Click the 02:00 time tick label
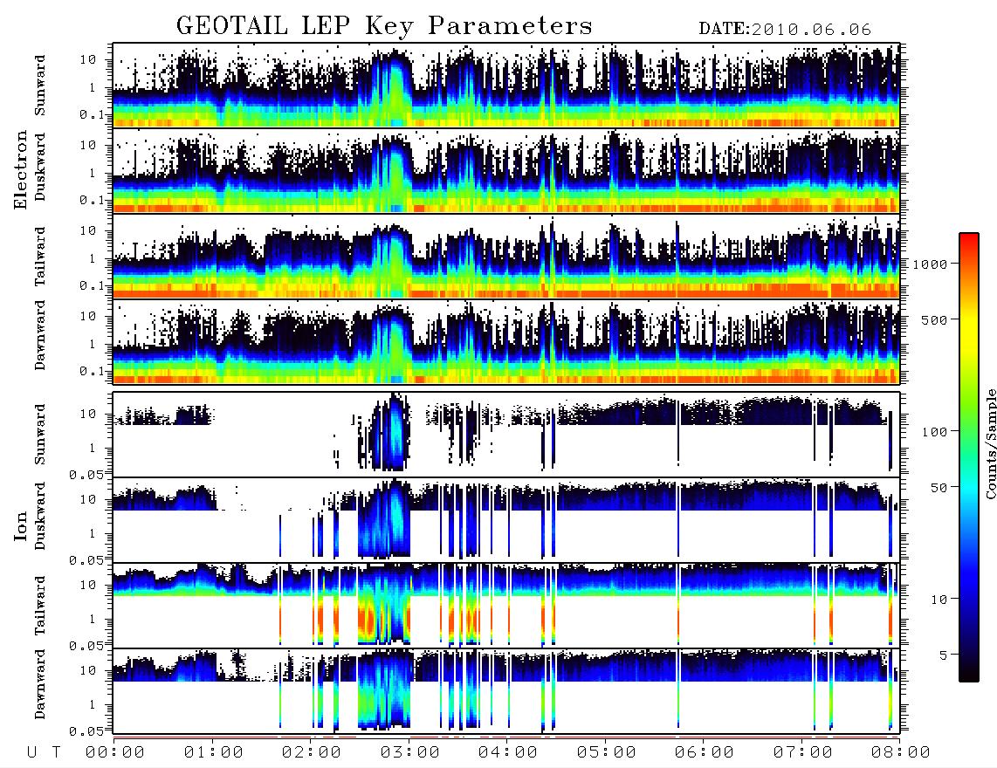The height and width of the screenshot is (768, 997). coord(312,753)
